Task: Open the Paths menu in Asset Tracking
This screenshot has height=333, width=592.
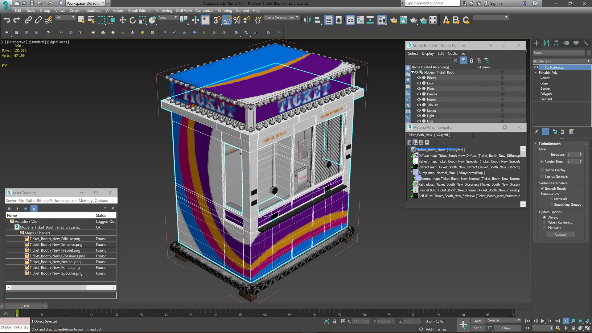Action: (x=31, y=200)
